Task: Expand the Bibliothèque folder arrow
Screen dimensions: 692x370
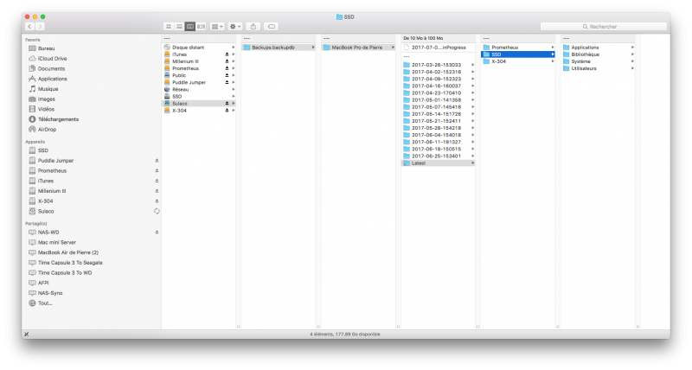Action: pos(632,54)
